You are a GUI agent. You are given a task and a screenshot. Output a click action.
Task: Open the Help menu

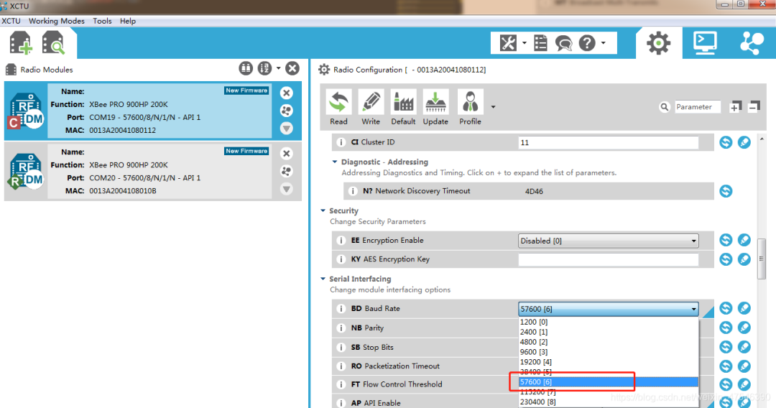point(128,21)
